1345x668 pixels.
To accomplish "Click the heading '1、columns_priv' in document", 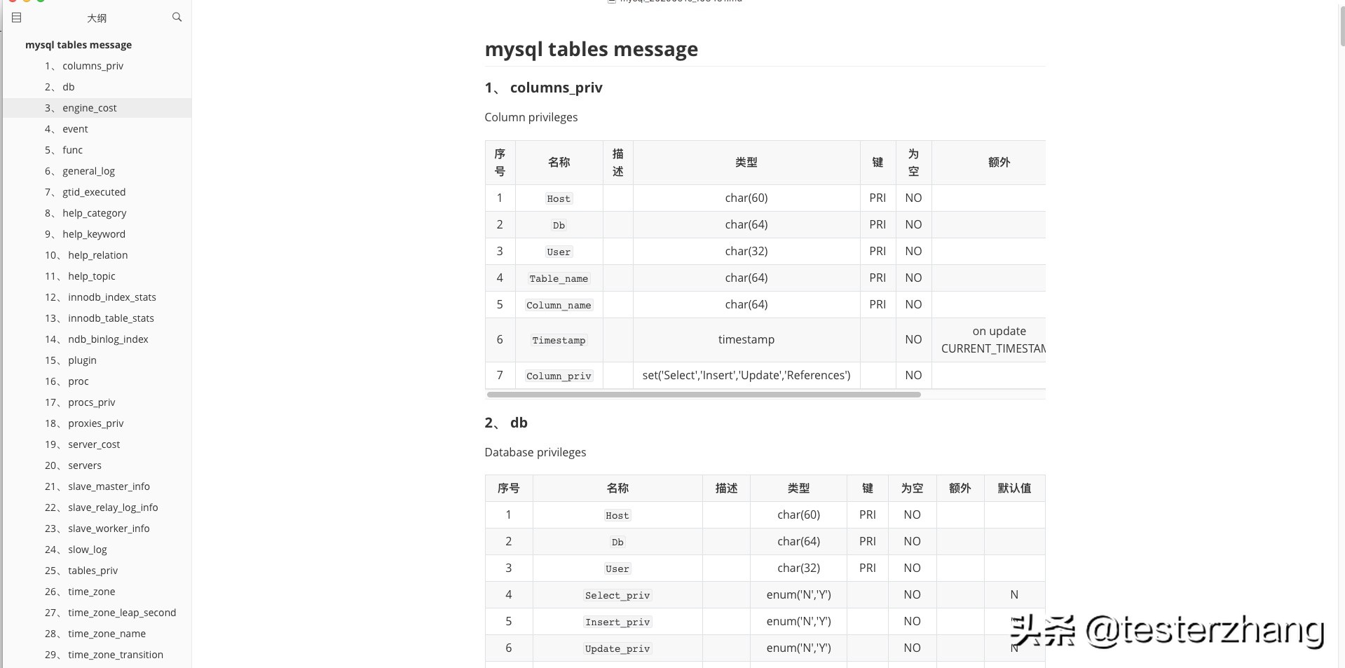I will [x=543, y=88].
